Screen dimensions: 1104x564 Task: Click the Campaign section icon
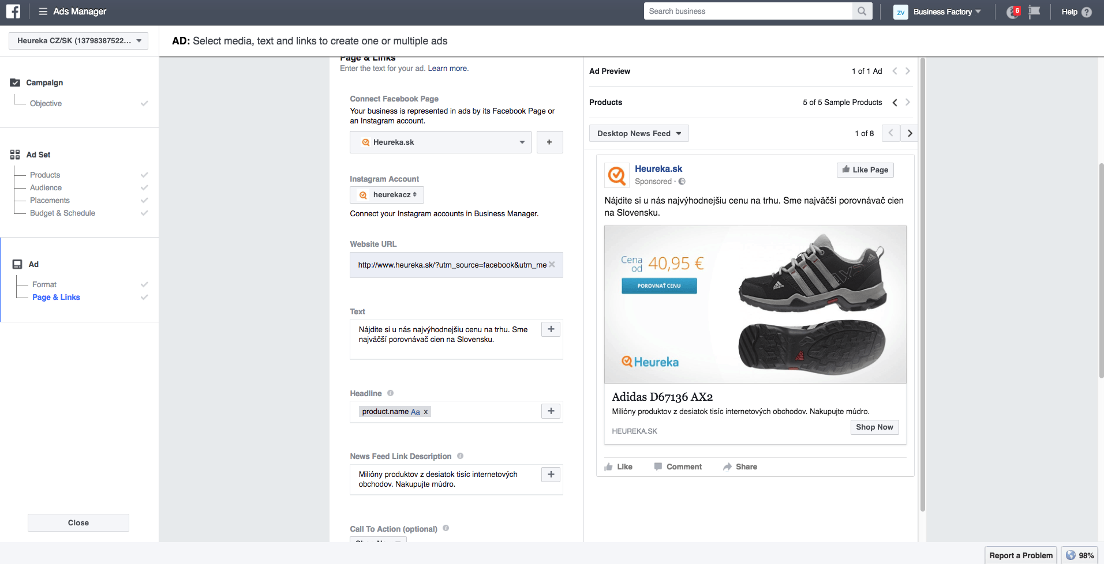pyautogui.click(x=15, y=82)
